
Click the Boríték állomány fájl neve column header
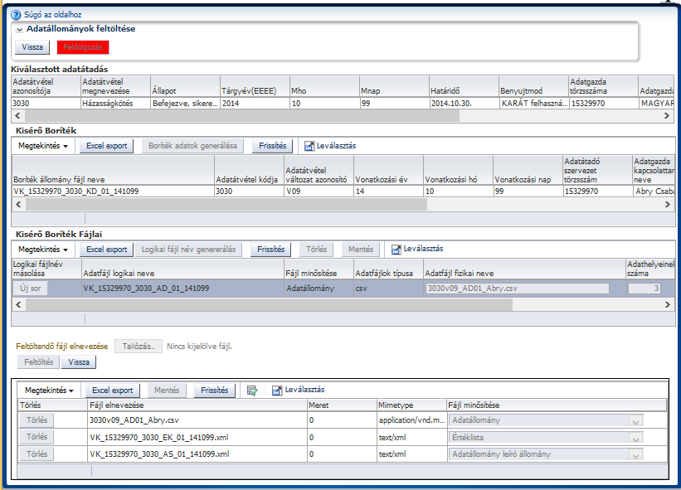point(114,170)
